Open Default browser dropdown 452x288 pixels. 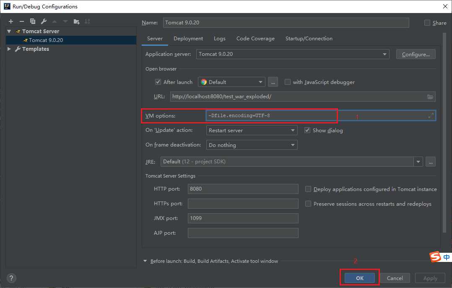[231, 82]
